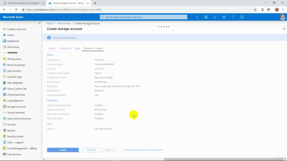The height and width of the screenshot is (161, 287).
Task: Go back in browser history
Action: [4, 10]
